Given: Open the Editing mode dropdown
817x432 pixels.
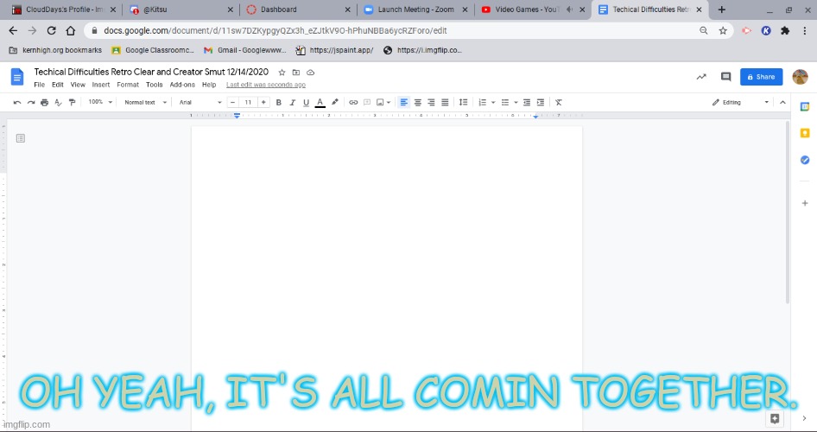Looking at the screenshot, I should (740, 102).
